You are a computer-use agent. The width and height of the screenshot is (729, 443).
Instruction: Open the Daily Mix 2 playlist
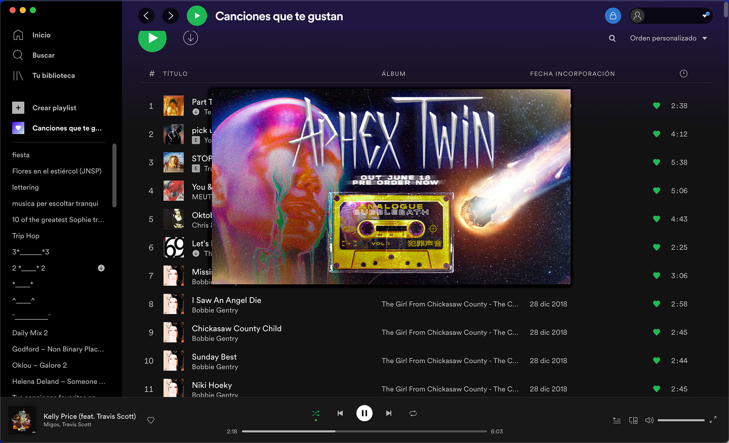pyautogui.click(x=30, y=333)
